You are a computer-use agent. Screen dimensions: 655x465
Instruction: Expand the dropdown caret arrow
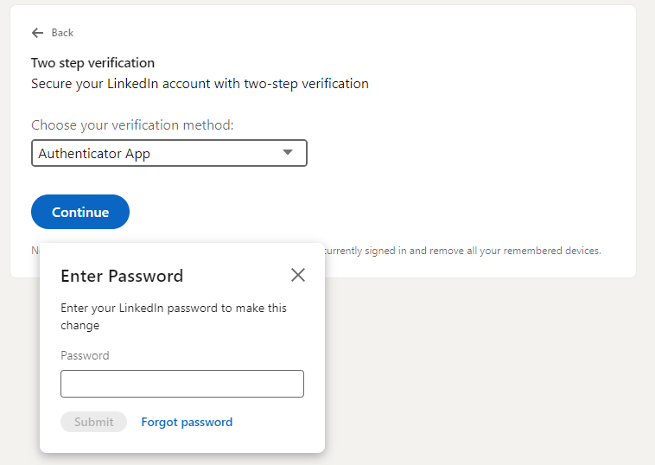[289, 153]
